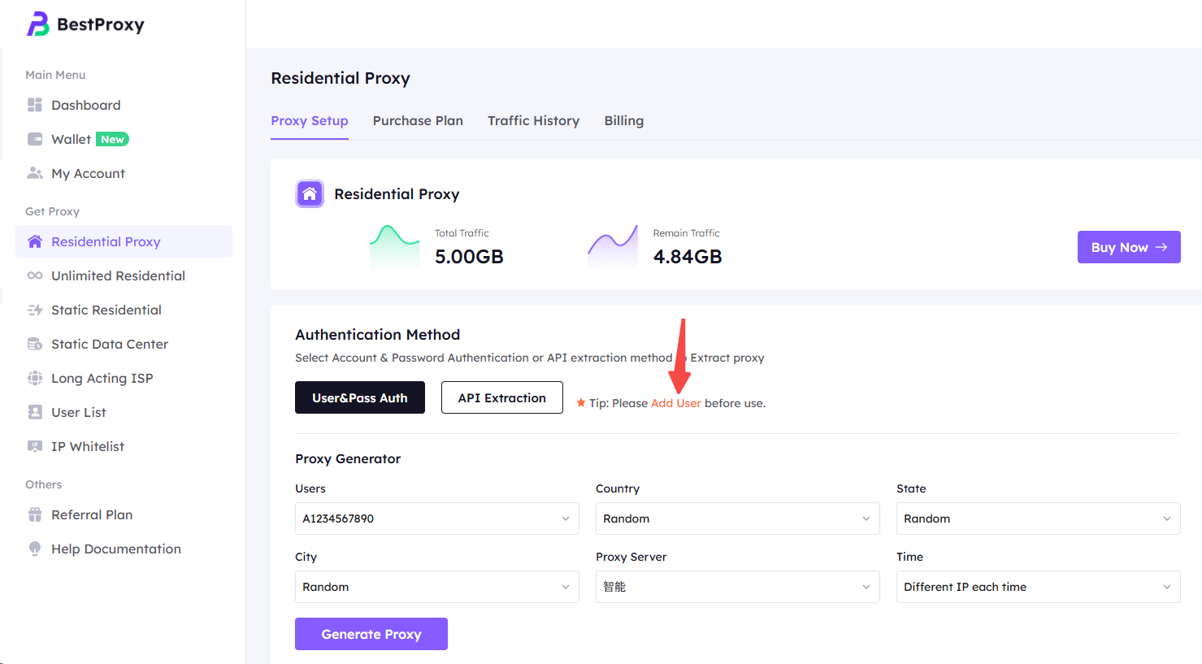Switch to the Purchase Plan tab
This screenshot has height=664, width=1202.
418,120
